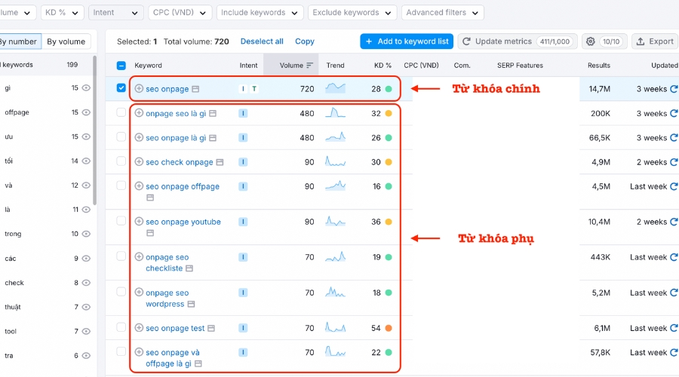Check the "onpage seo là gì" checkbox
Screen dimensions: 679x377
[x=121, y=113]
